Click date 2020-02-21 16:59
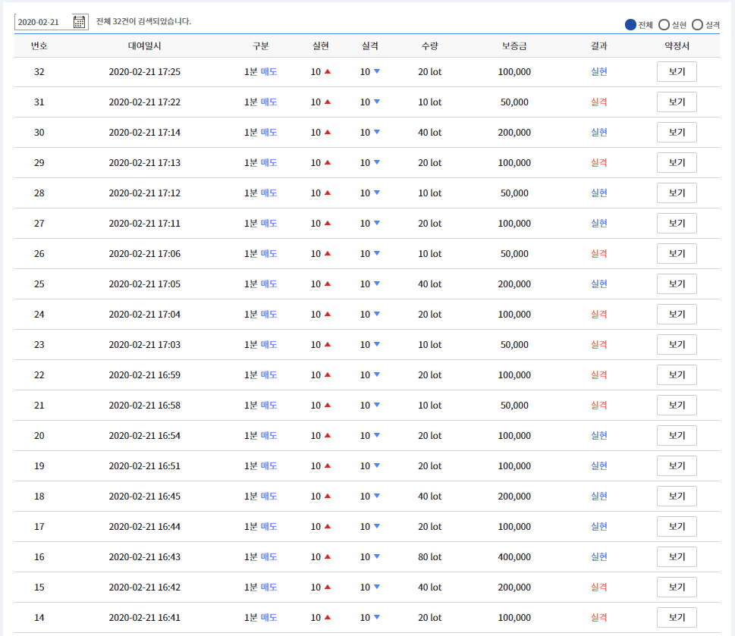Screen dimensions: 735x636 [144, 374]
